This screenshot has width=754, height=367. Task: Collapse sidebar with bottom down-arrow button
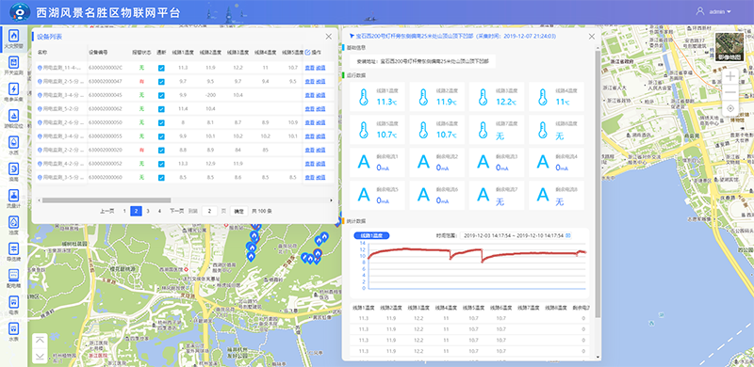click(41, 356)
